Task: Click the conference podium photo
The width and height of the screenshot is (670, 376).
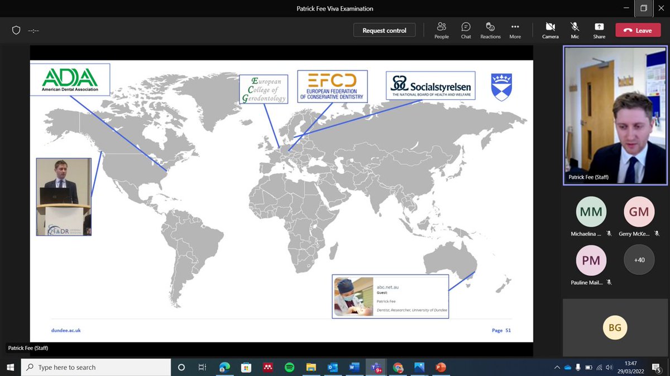Action: click(x=64, y=197)
